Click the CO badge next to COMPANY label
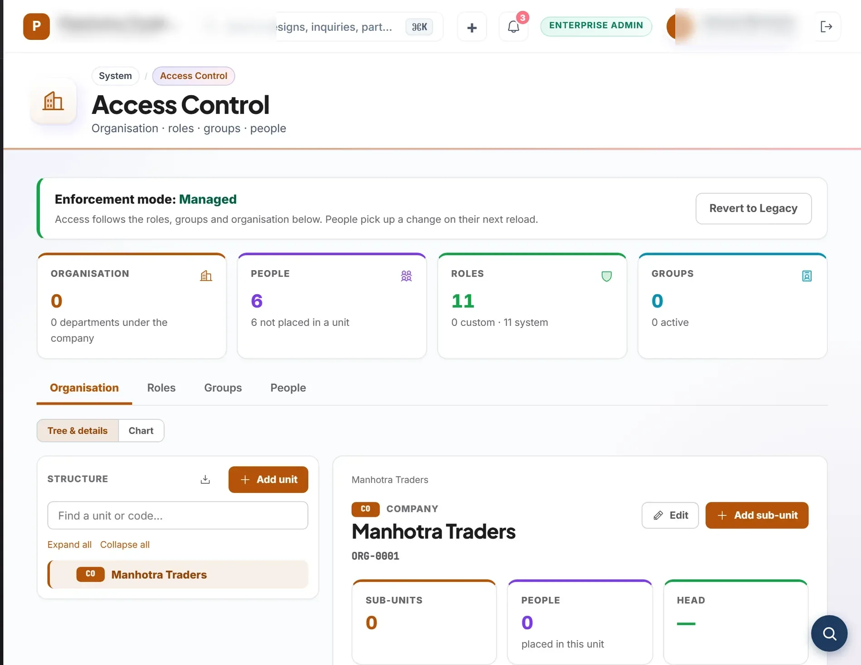 point(365,509)
